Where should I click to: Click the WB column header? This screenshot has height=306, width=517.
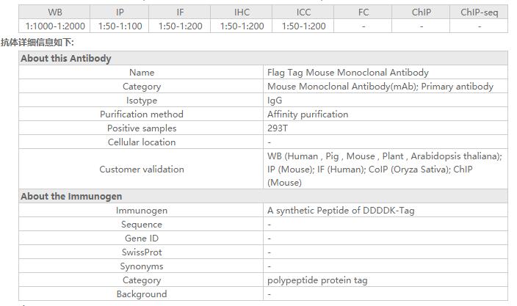tap(55, 12)
